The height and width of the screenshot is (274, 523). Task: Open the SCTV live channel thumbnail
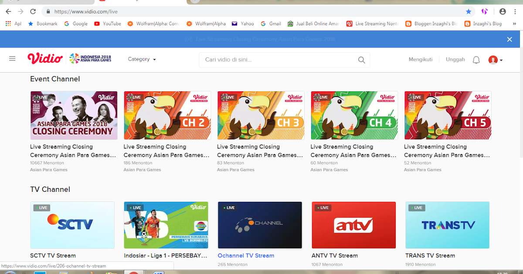click(x=72, y=225)
